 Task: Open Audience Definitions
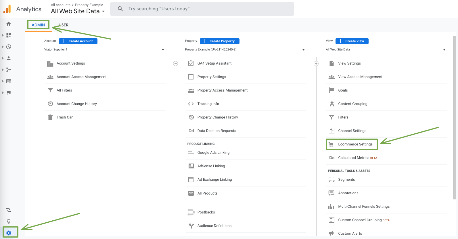pyautogui.click(x=214, y=226)
